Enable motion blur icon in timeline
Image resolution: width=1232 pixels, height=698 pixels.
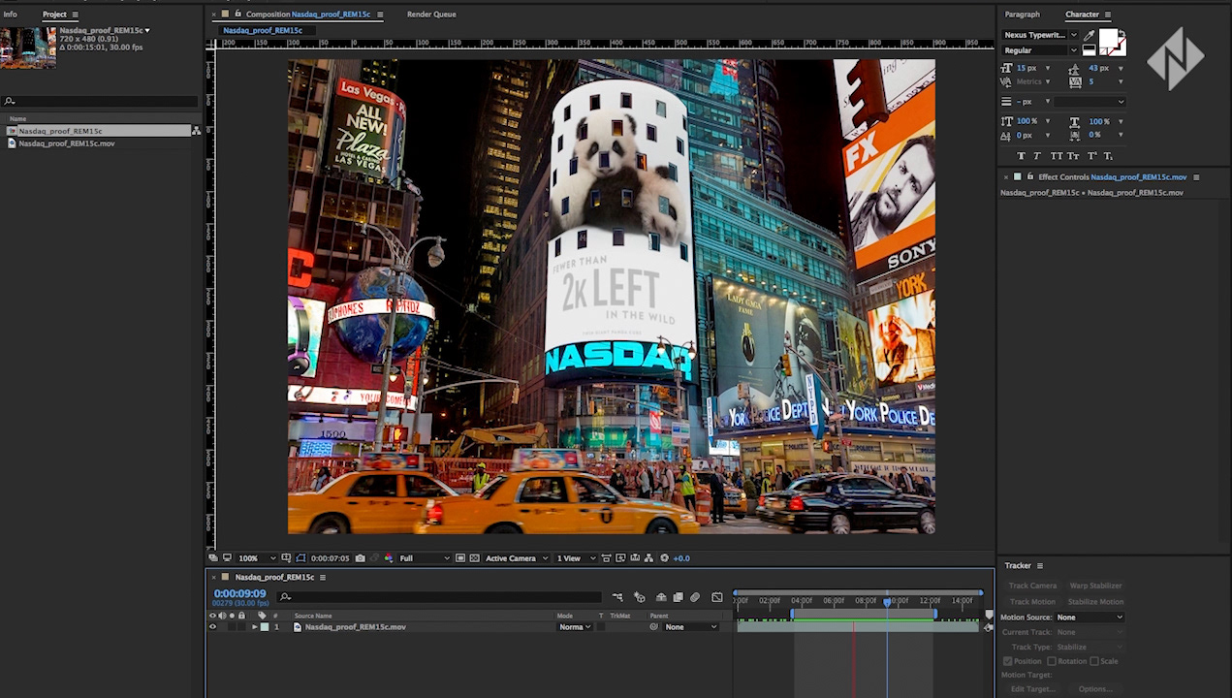tap(695, 597)
